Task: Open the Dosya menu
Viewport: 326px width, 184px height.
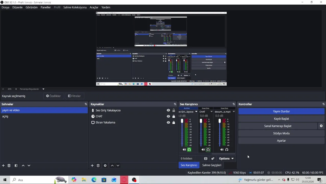Action: (x=5, y=7)
